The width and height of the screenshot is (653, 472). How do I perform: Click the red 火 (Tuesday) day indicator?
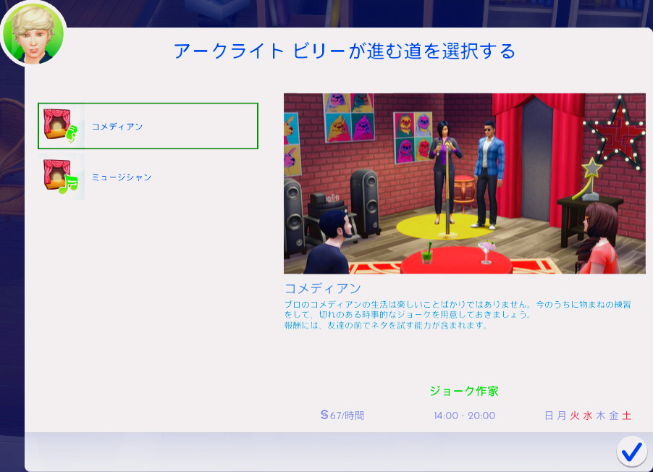click(575, 416)
